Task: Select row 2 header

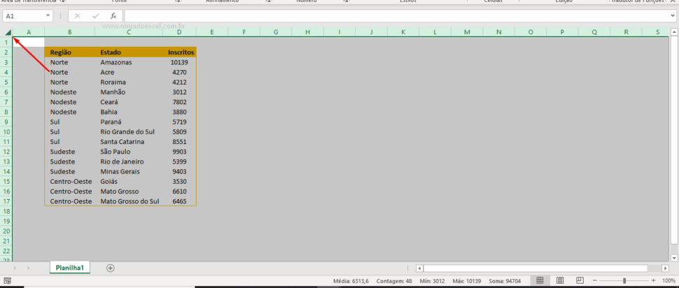Action: pyautogui.click(x=6, y=52)
